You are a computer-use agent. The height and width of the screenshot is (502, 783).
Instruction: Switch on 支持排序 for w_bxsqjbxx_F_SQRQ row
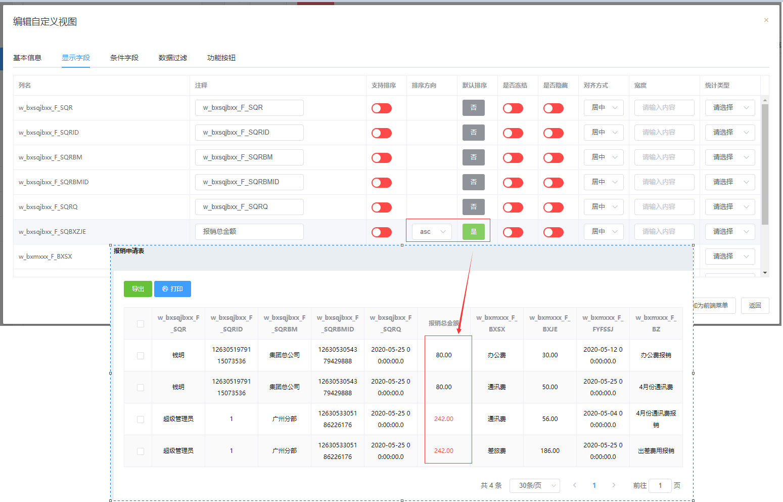(x=382, y=207)
